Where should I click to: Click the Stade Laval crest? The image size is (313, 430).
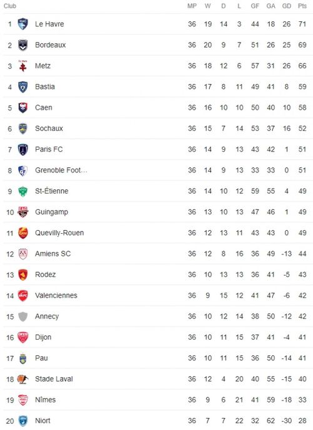click(23, 379)
